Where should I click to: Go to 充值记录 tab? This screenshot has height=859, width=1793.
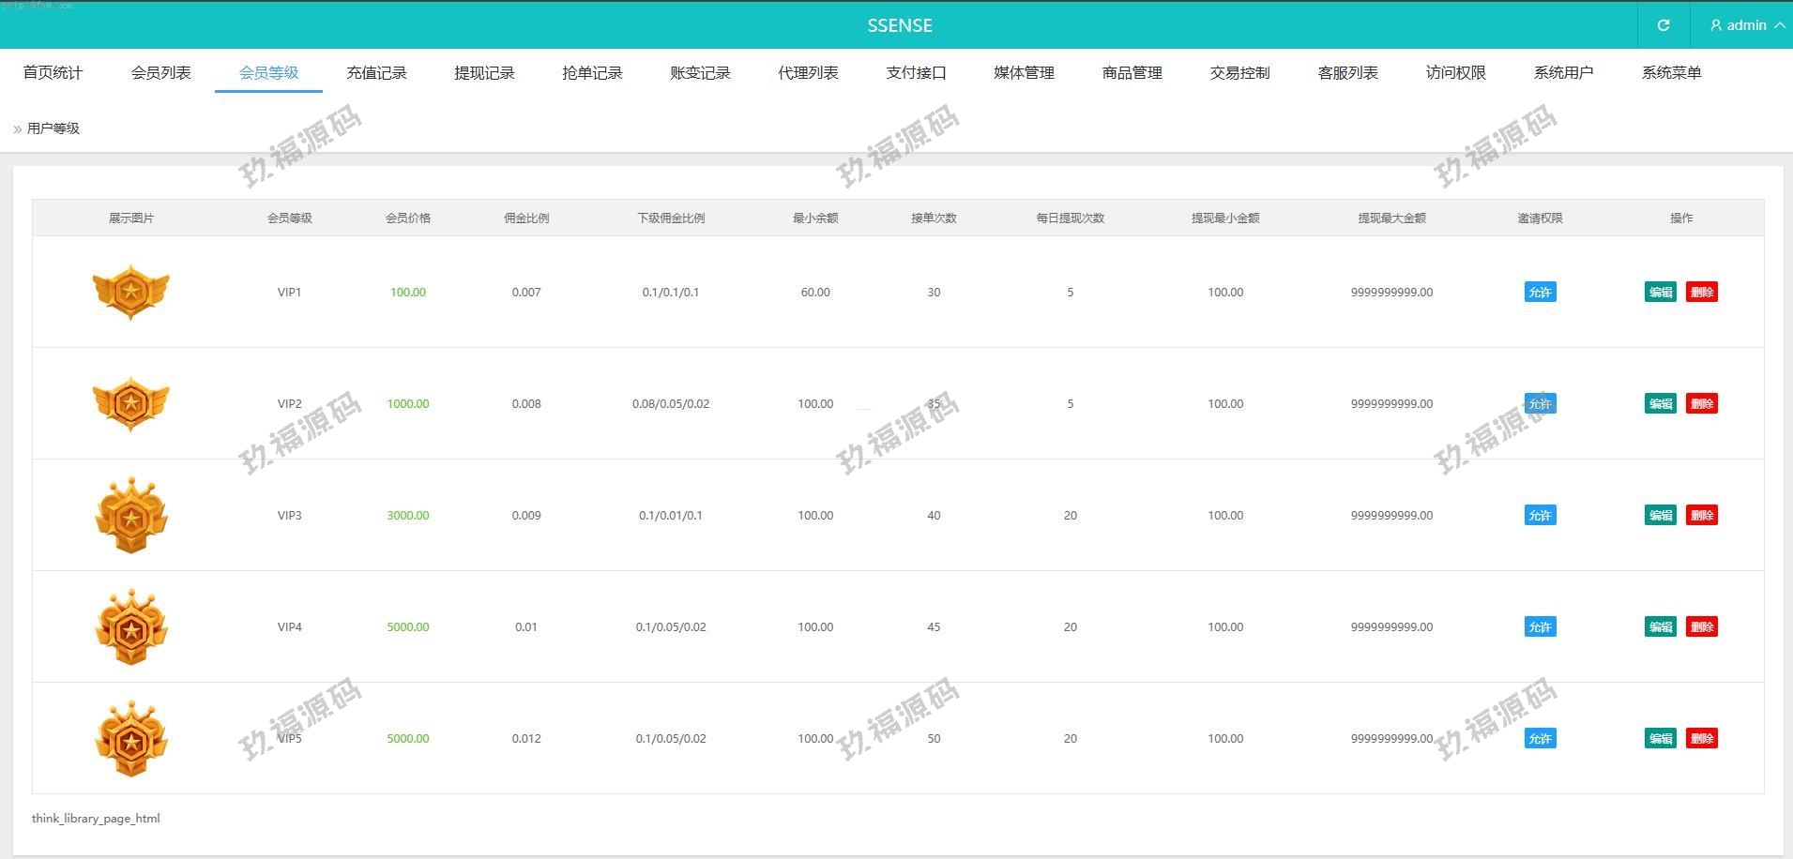click(x=376, y=72)
